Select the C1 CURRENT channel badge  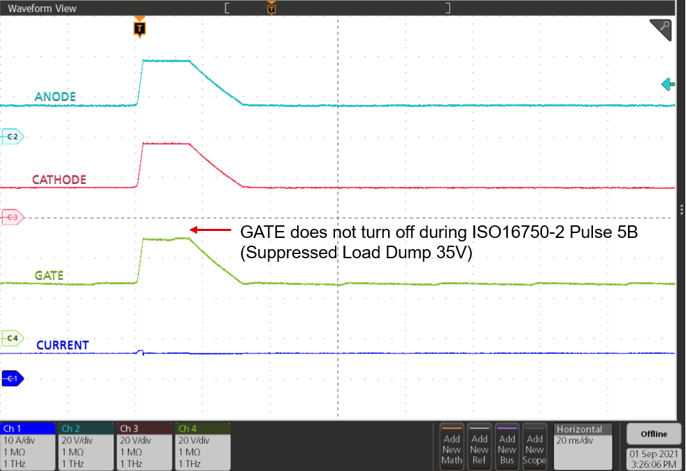tap(12, 379)
